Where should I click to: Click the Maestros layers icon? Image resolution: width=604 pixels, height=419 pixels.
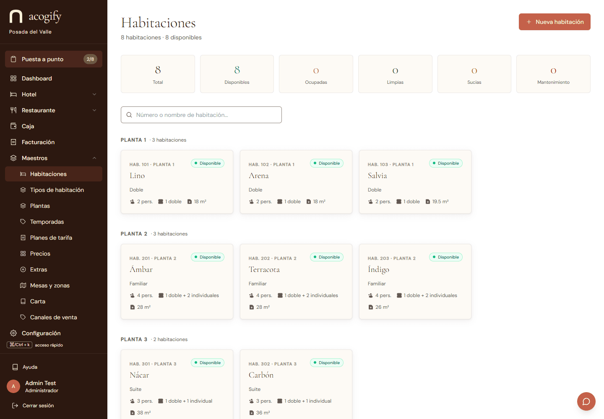(x=13, y=158)
